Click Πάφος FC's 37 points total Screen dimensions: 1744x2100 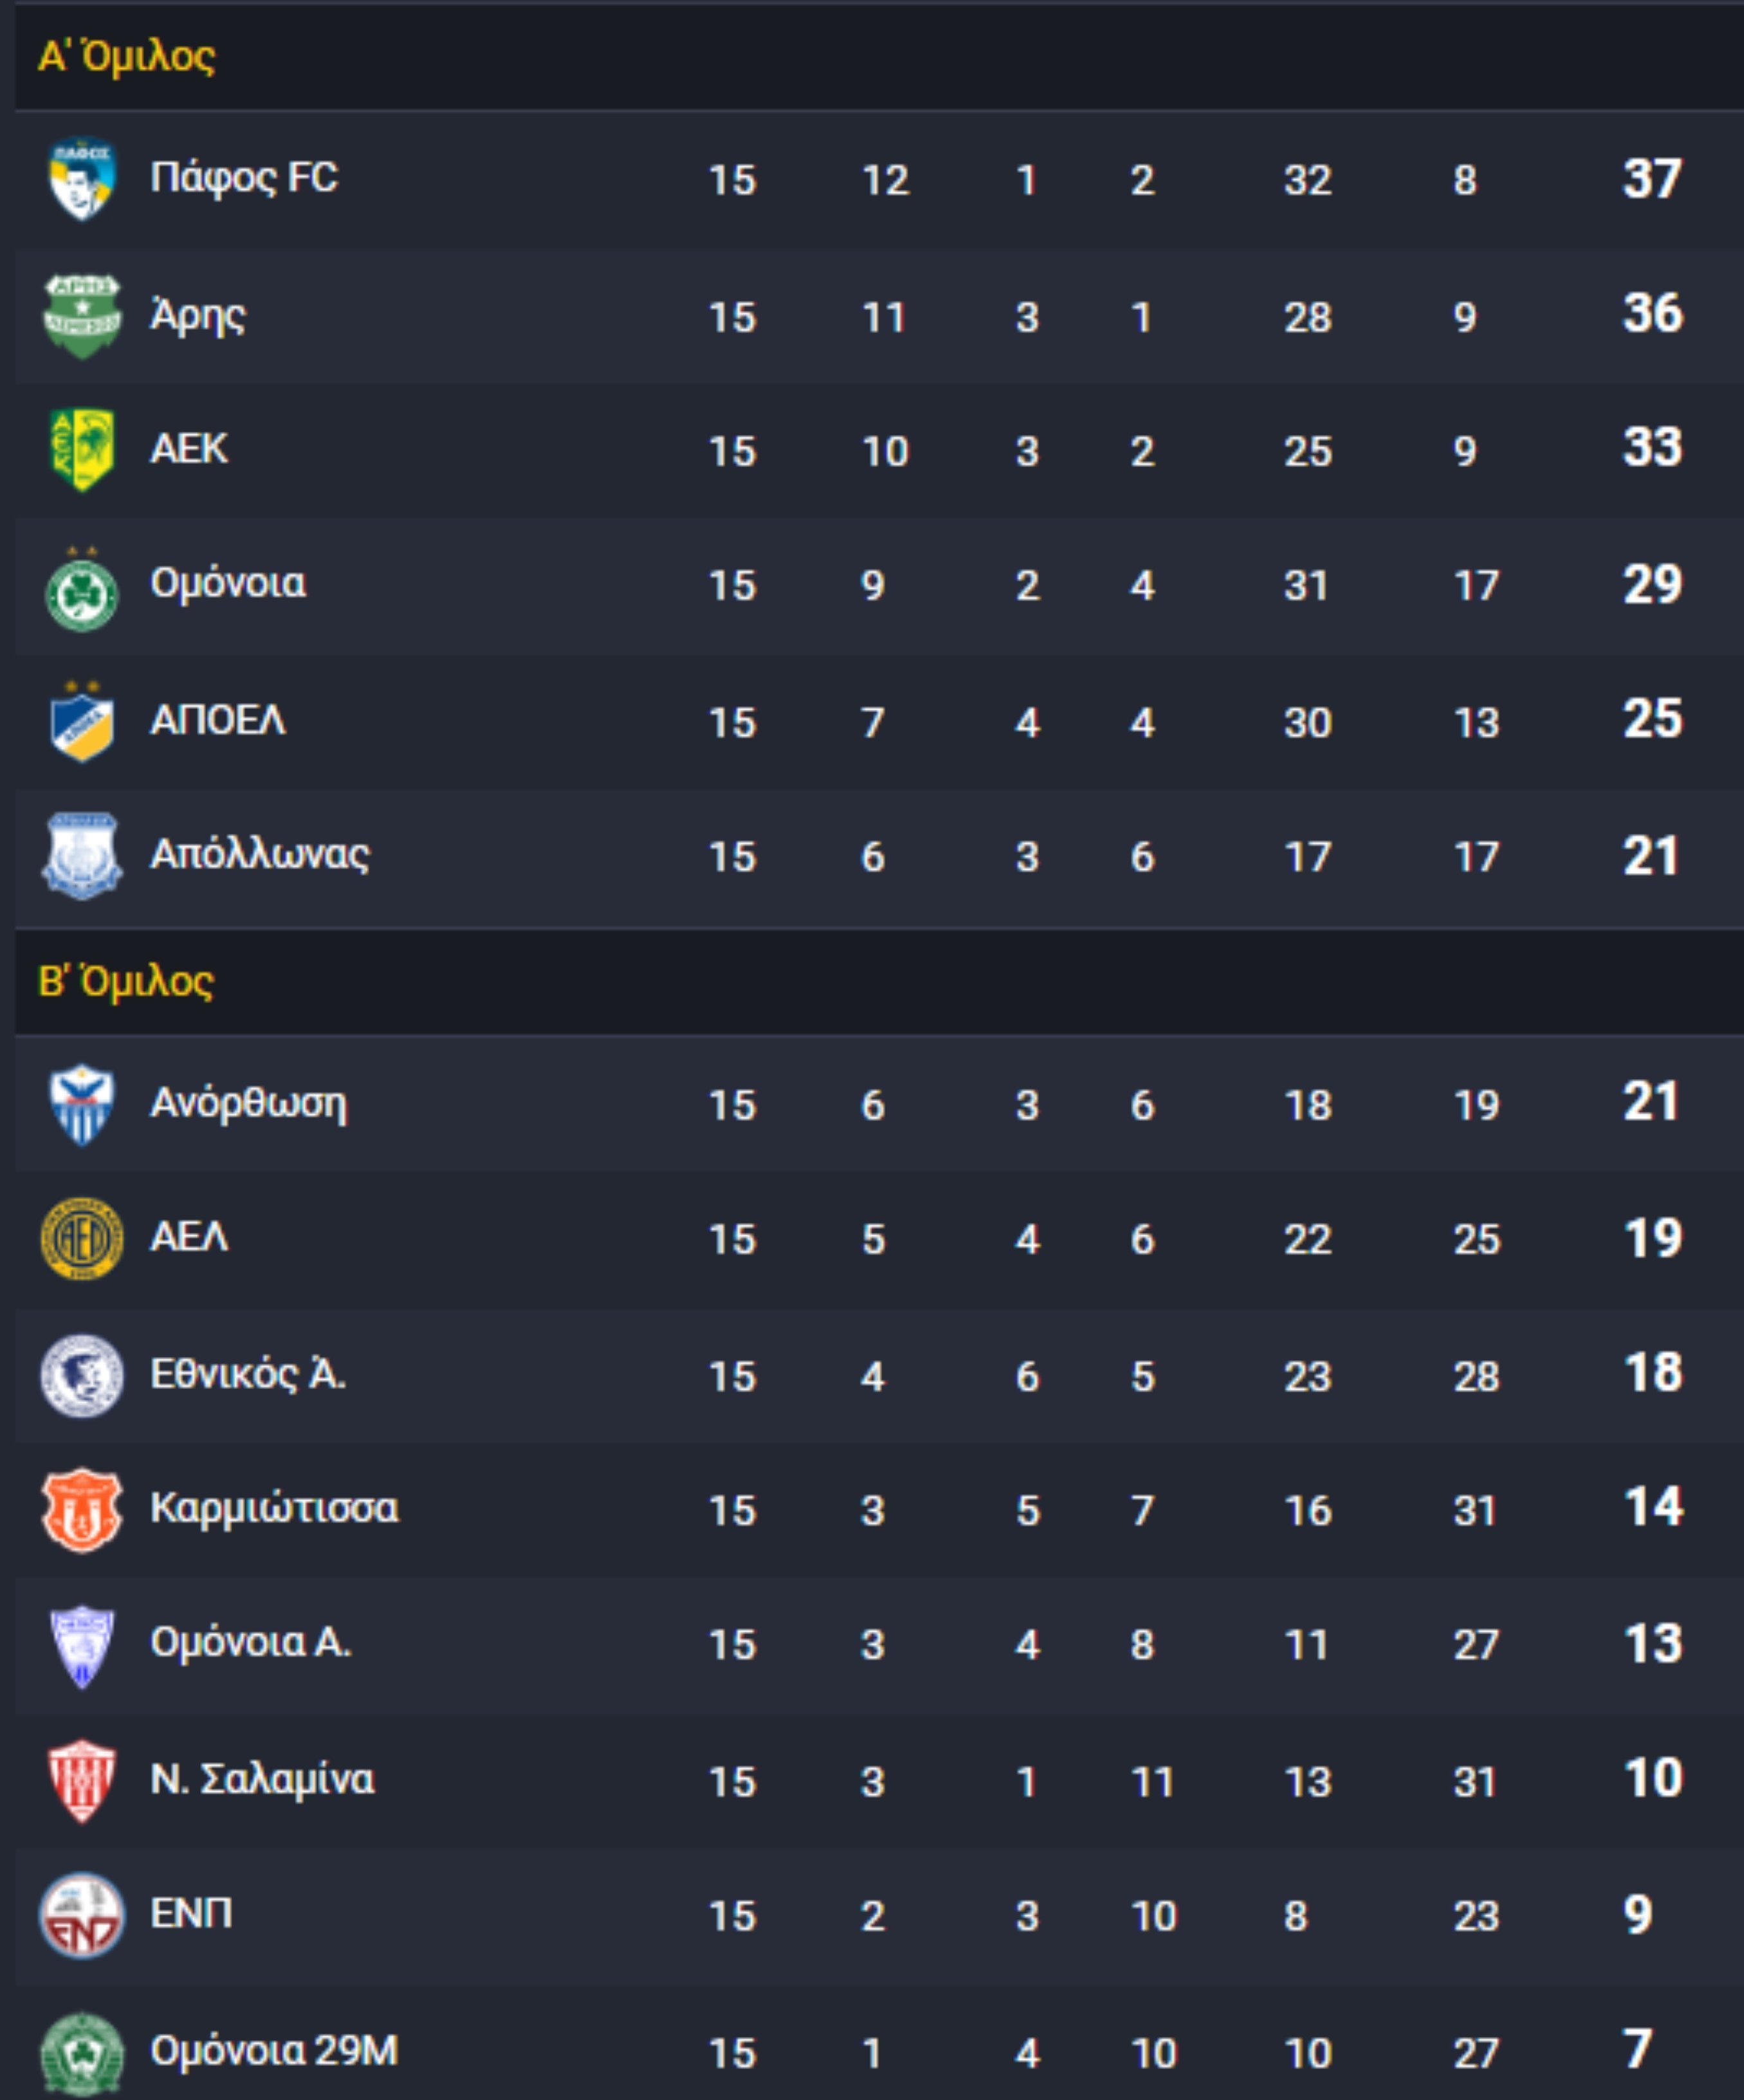tap(1652, 179)
